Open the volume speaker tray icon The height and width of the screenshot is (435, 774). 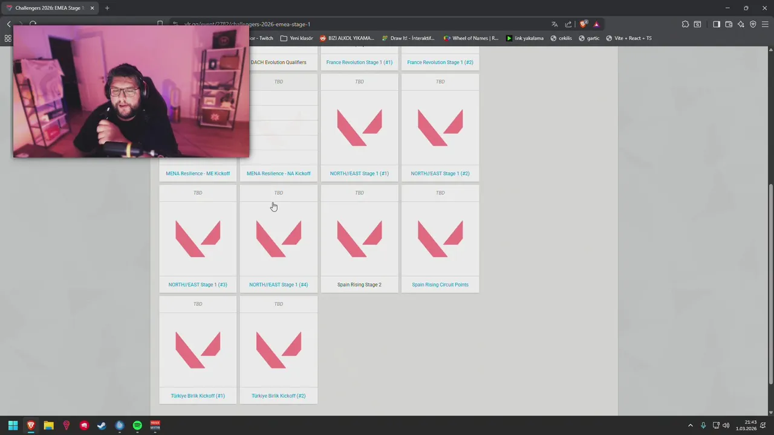tap(726, 425)
